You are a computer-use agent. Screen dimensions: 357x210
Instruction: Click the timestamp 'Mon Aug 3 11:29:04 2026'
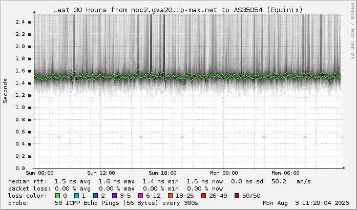click(x=306, y=203)
